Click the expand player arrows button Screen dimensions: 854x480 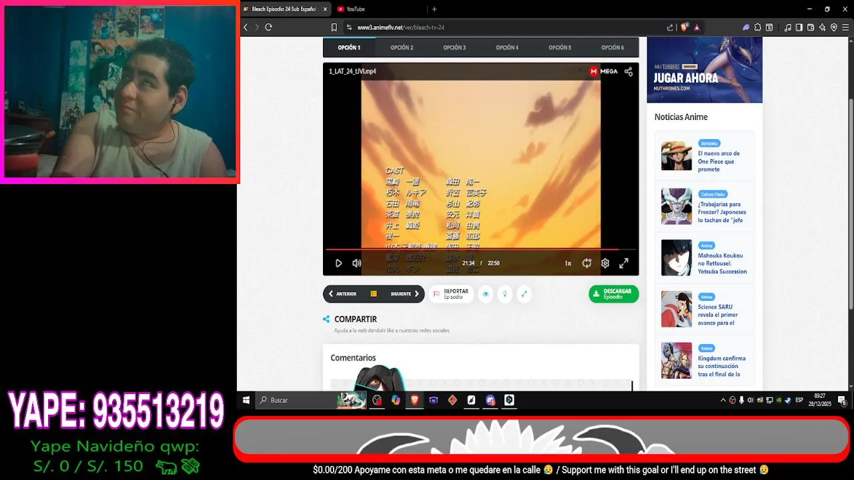(524, 294)
